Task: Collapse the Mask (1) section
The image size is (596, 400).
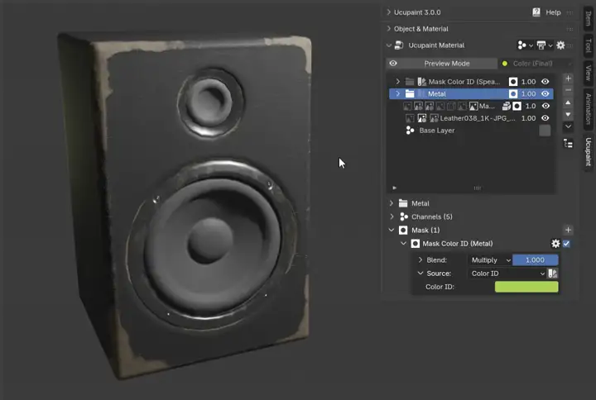Action: [392, 230]
